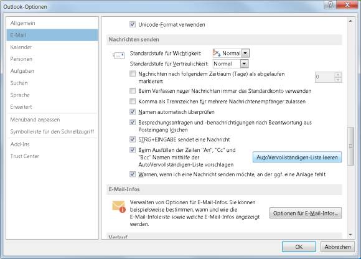Click the scroll down arrow
The height and width of the screenshot is (259, 361).
(350, 235)
